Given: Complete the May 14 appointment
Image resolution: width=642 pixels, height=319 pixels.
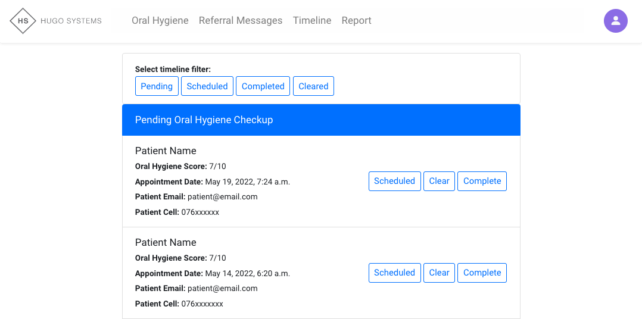Looking at the screenshot, I should (x=482, y=273).
